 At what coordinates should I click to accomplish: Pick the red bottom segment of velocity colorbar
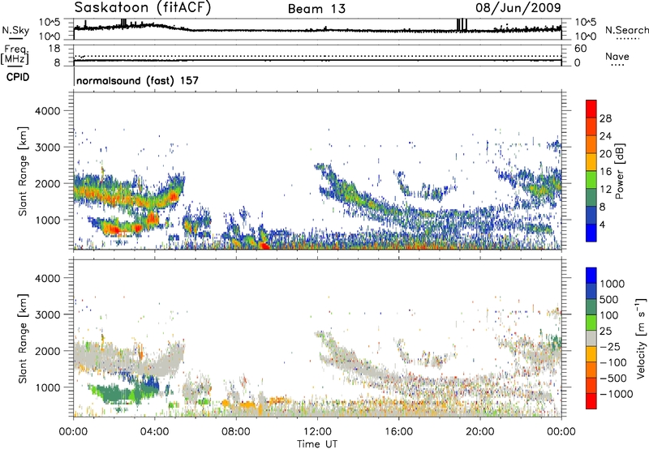(x=591, y=401)
